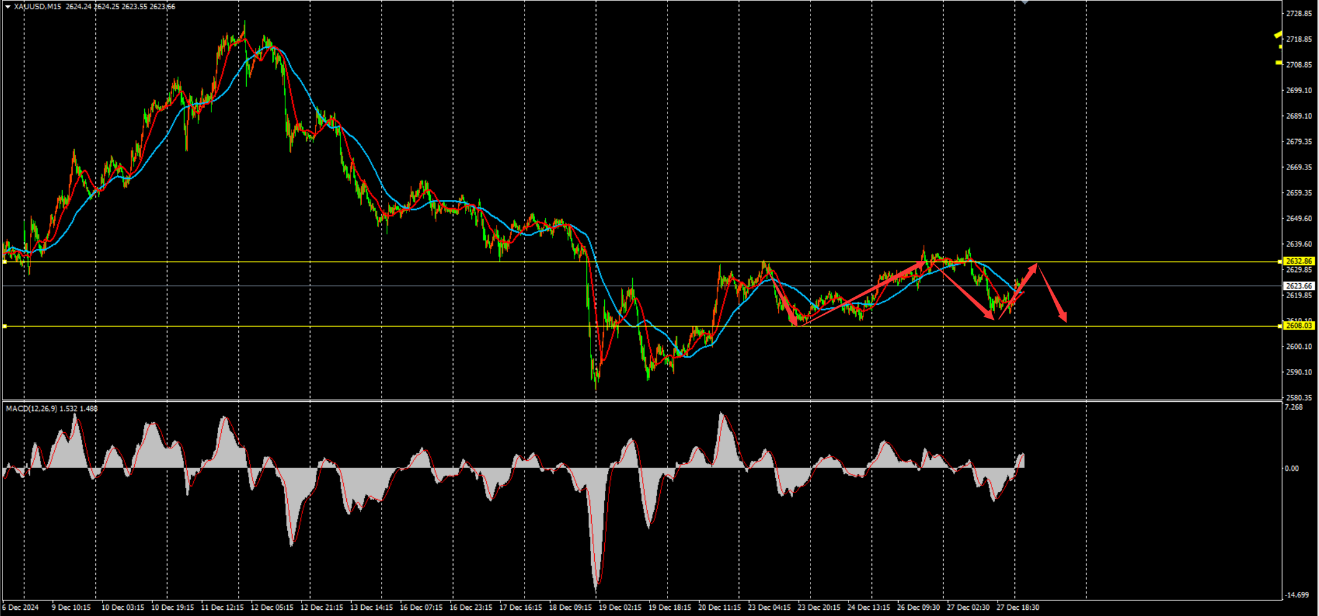
Task: Click the 2689.10 price scale value
Action: tap(1299, 116)
